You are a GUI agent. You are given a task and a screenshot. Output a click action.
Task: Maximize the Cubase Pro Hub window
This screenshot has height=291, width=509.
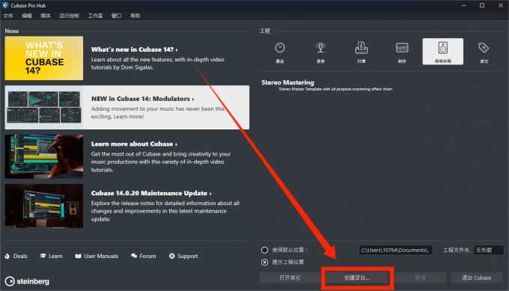click(x=482, y=5)
